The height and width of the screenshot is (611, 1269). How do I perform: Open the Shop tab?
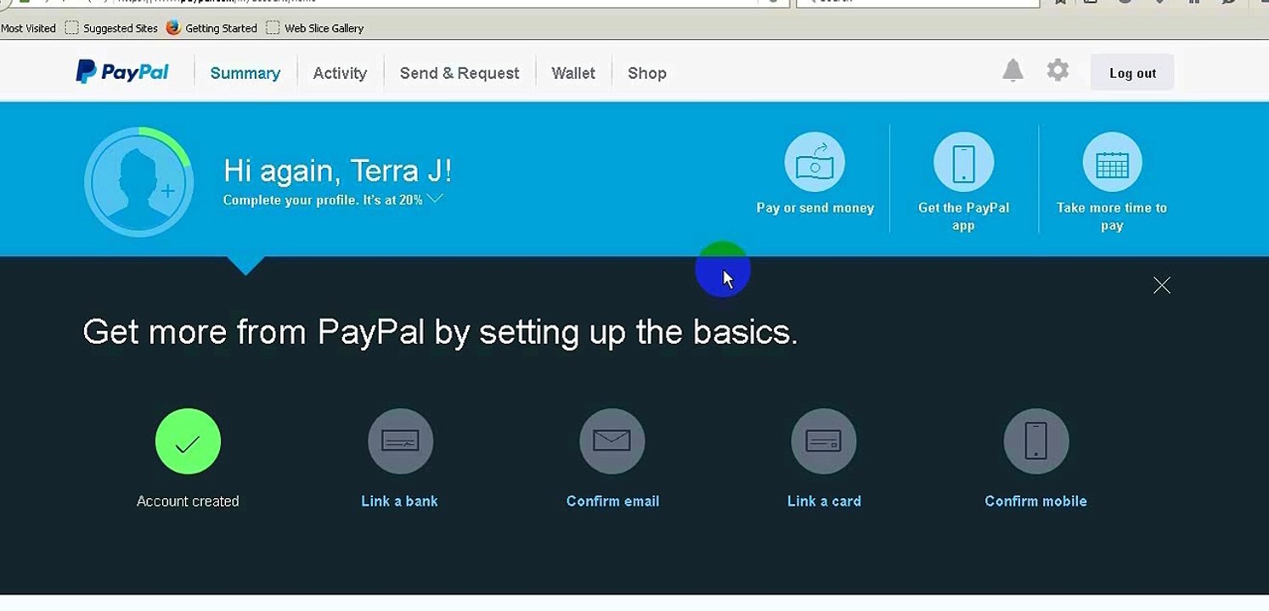tap(647, 73)
